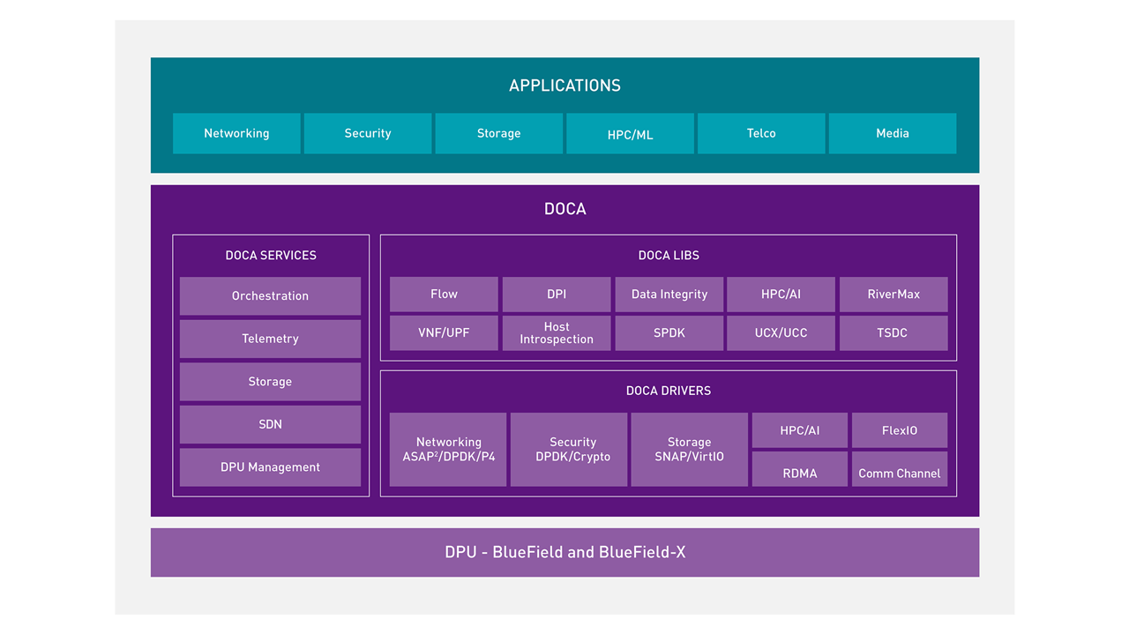Click the DOCA DRIVERS heading
This screenshot has width=1129, height=634.
click(669, 391)
